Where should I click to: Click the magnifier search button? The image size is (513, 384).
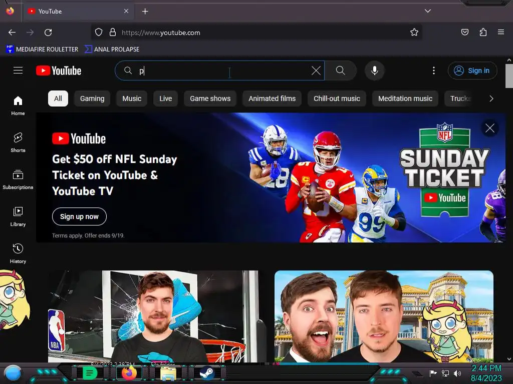tap(341, 70)
